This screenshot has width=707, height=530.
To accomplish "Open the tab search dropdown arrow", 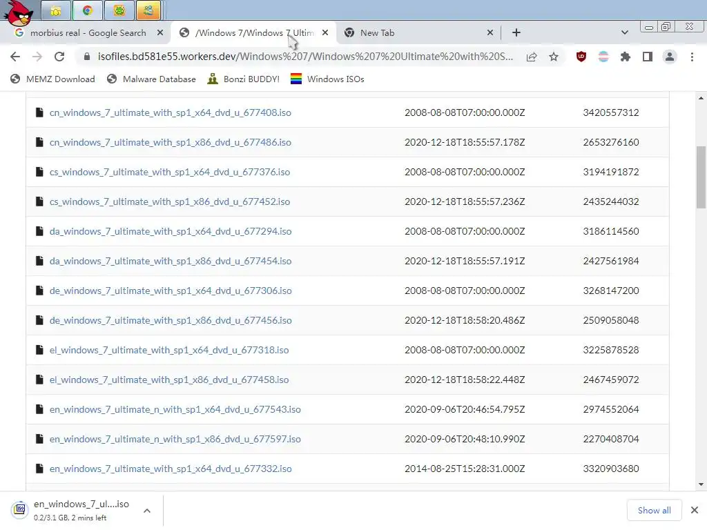I will coord(624,33).
